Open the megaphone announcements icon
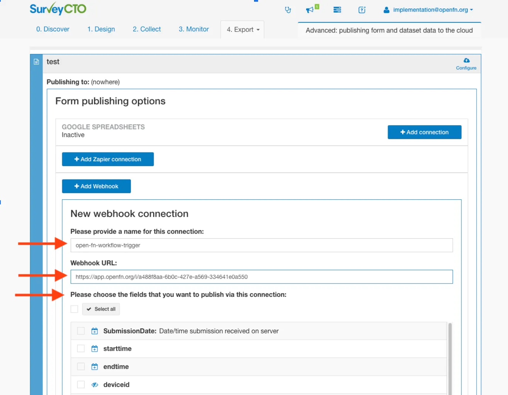Screen dimensions: 508x395 tap(310, 10)
